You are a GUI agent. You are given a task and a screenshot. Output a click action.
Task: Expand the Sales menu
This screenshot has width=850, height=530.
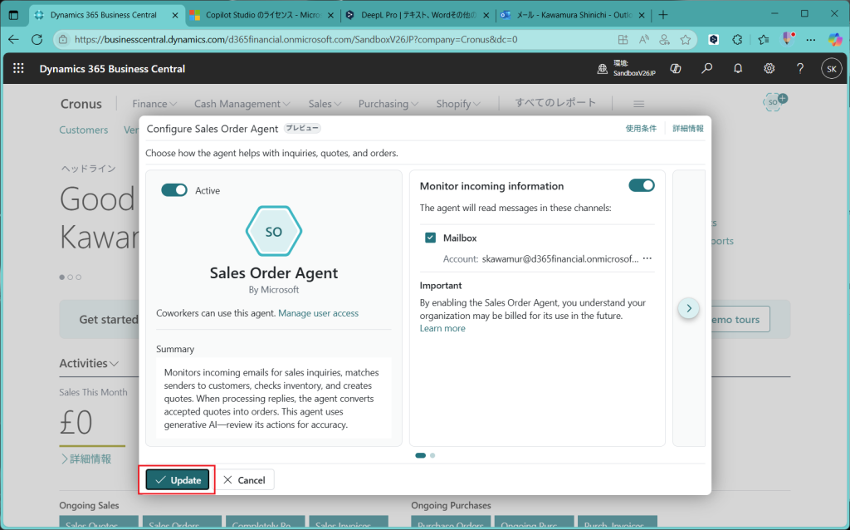(x=325, y=104)
